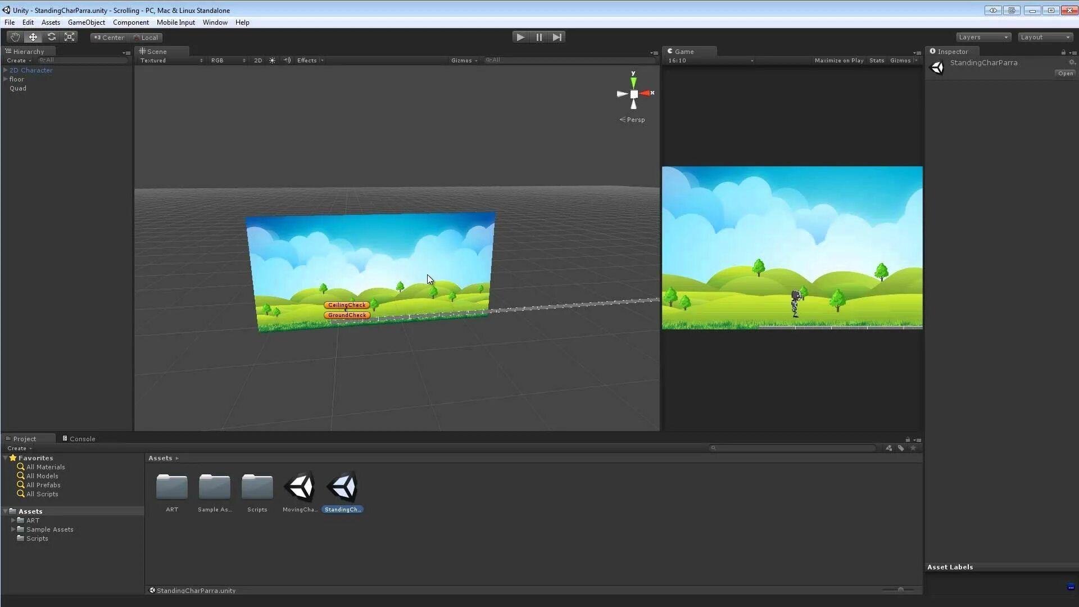Adjust the asset icon size slider

pyautogui.click(x=900, y=590)
